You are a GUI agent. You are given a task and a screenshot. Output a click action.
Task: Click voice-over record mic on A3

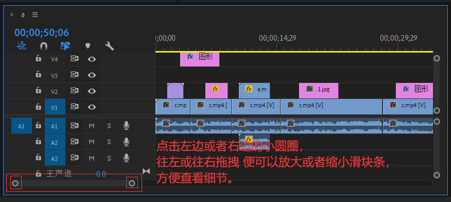point(126,158)
